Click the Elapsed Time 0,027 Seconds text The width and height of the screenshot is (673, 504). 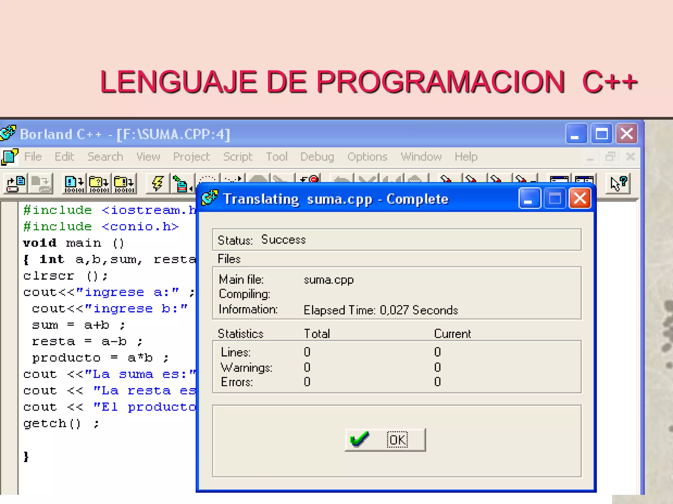[381, 310]
